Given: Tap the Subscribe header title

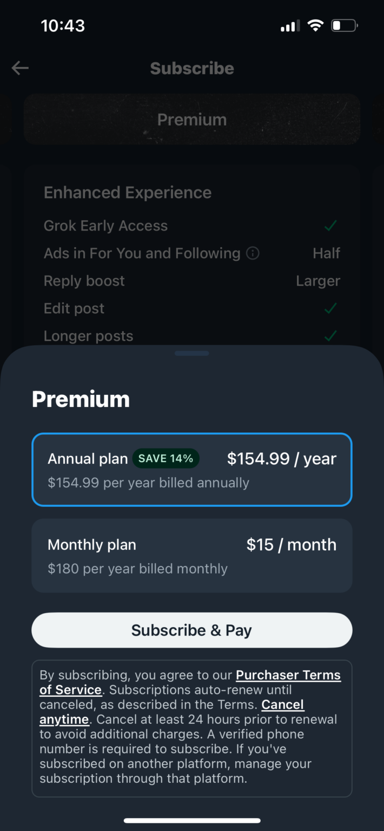Looking at the screenshot, I should [192, 68].
